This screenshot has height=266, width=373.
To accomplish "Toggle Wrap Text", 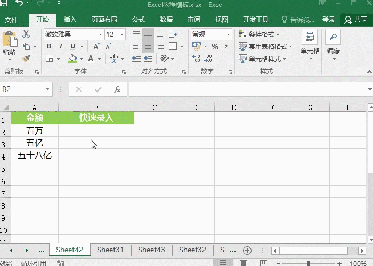I will (173, 34).
